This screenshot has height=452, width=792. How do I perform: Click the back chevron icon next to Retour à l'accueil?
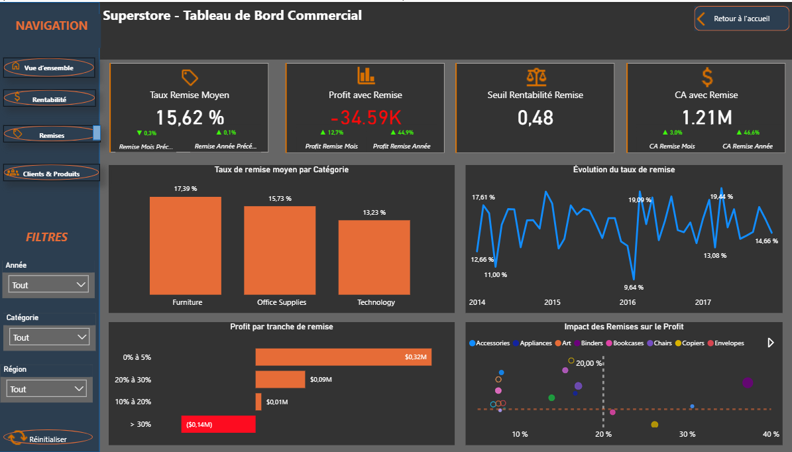coord(701,19)
